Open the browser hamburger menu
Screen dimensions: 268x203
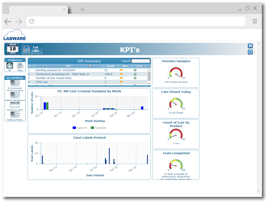tap(255, 21)
